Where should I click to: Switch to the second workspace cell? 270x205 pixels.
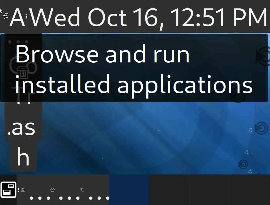[x=169, y=190]
